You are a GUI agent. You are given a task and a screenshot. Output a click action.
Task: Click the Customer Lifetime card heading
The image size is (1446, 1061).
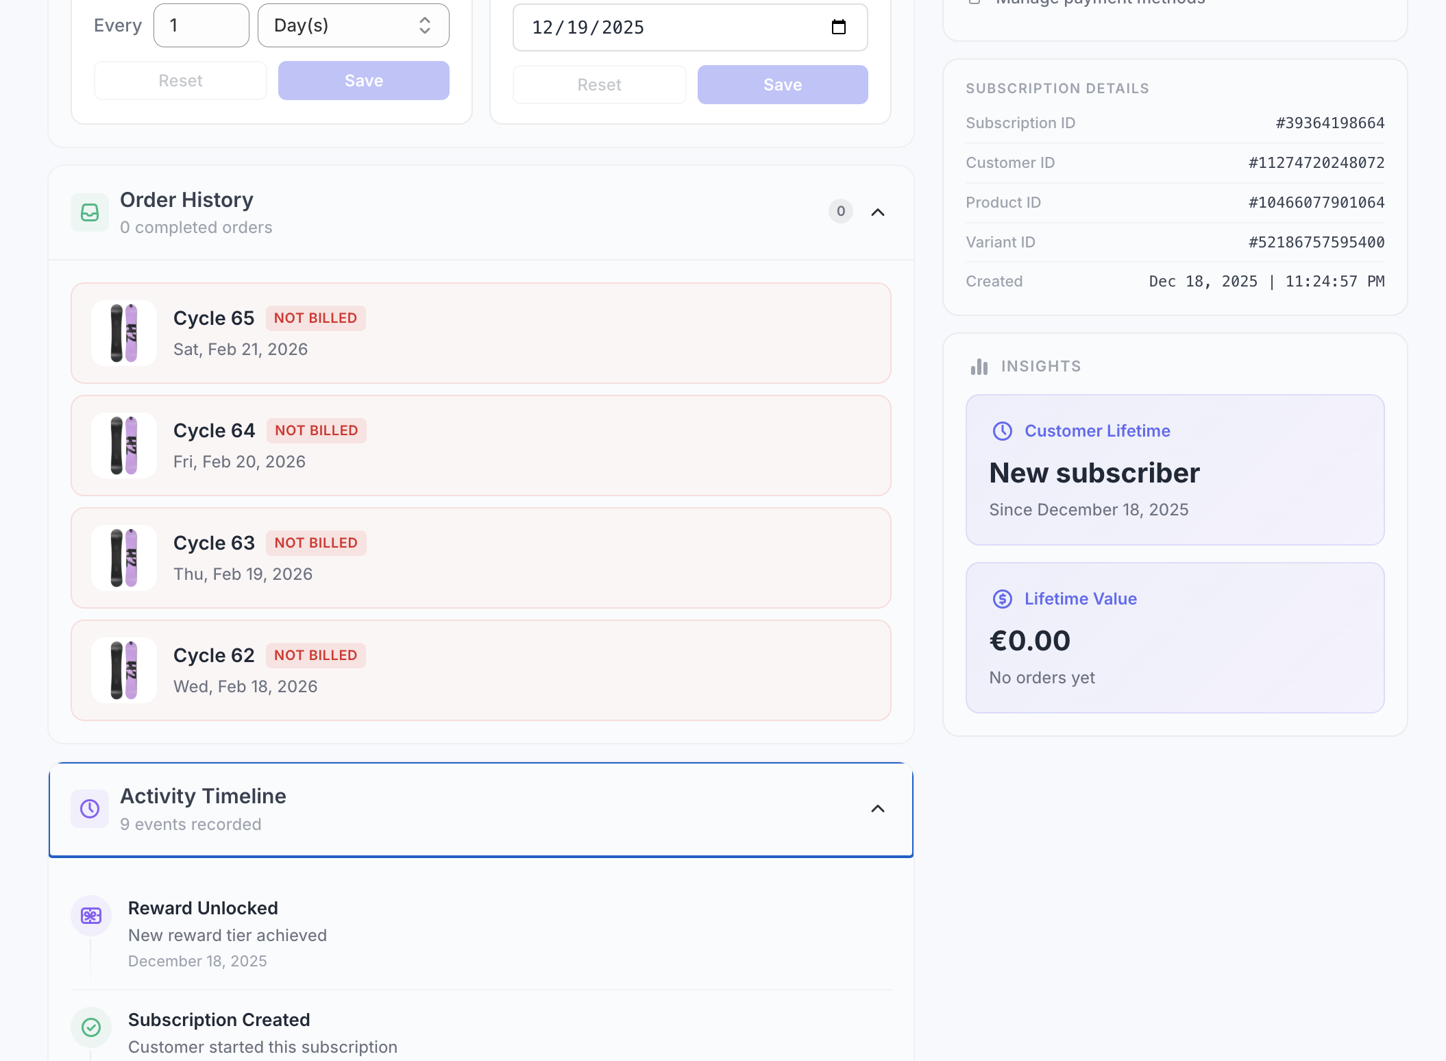(1097, 431)
